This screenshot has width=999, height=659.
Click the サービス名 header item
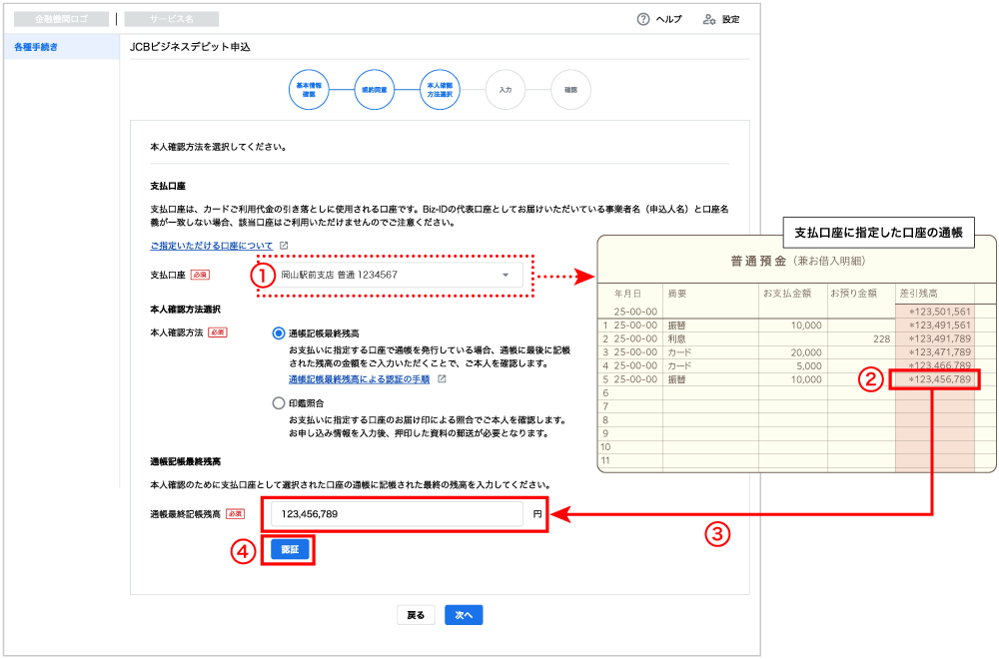pos(171,19)
